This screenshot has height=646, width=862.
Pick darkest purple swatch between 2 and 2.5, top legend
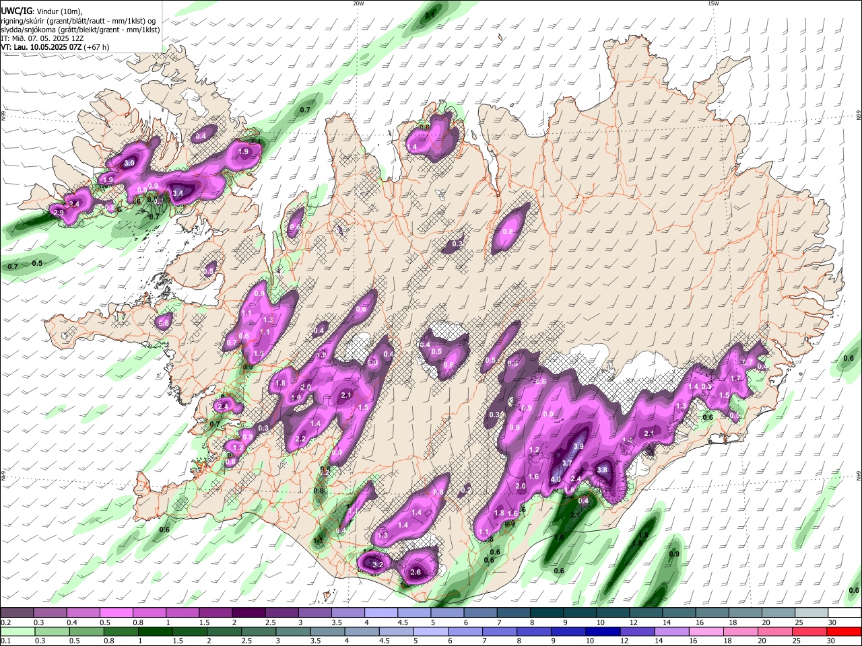248,613
